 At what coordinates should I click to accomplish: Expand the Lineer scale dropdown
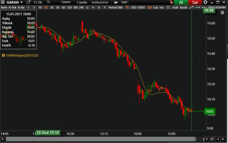66,2
